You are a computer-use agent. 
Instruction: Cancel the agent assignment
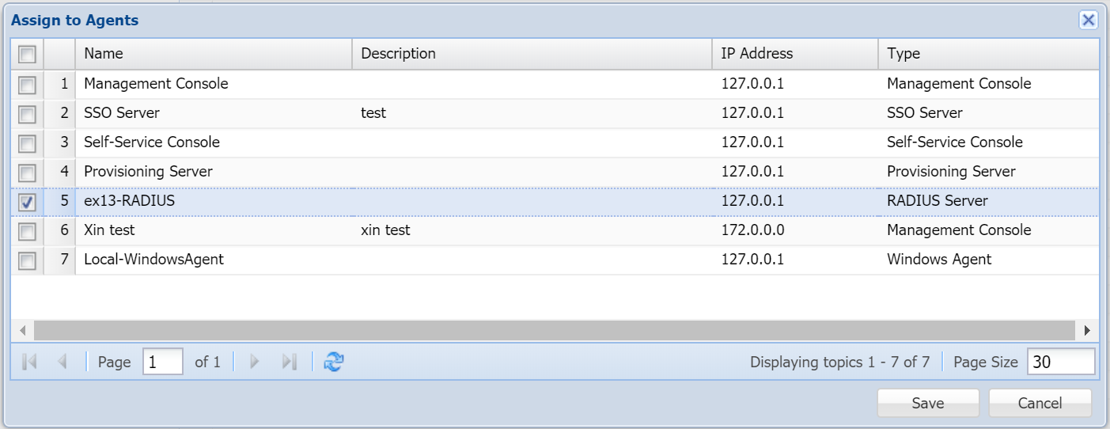(x=1040, y=403)
